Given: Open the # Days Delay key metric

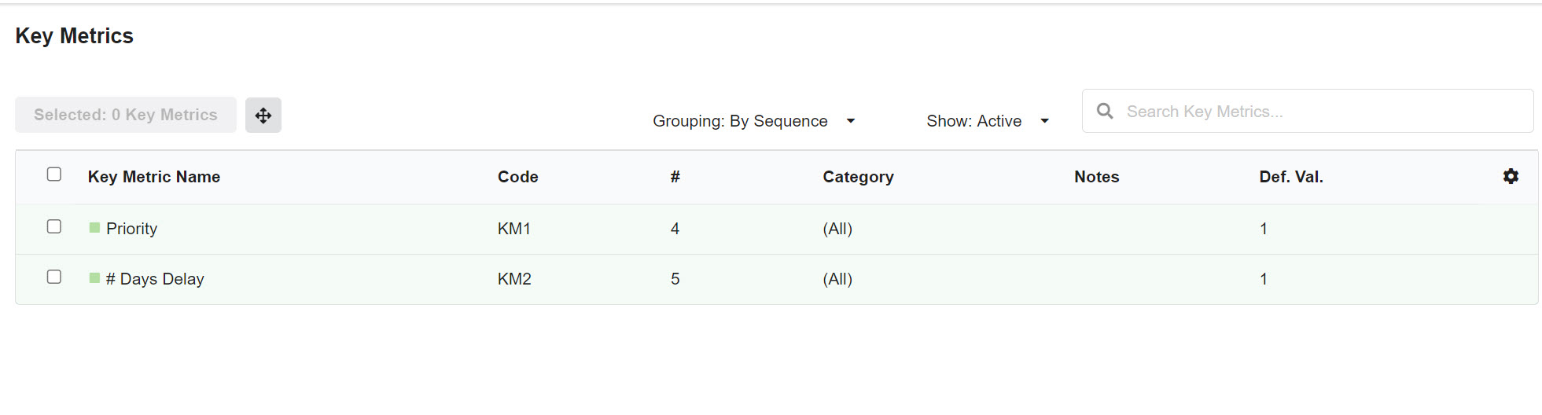Looking at the screenshot, I should pos(155,279).
